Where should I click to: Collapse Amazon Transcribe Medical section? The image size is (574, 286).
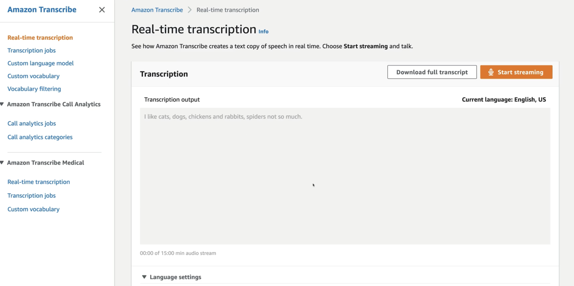[2, 163]
